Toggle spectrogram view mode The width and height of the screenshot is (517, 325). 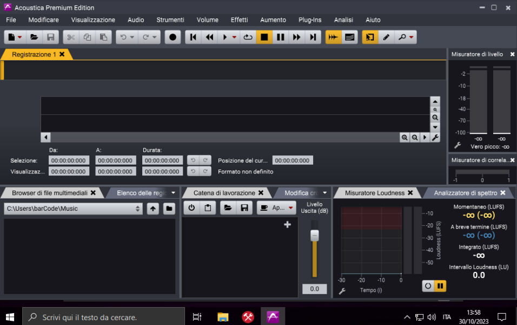(x=349, y=37)
